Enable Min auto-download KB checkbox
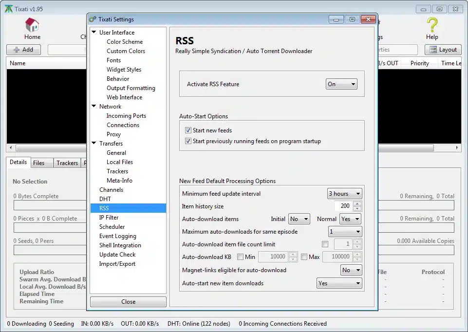468x332 pixels. [240, 257]
